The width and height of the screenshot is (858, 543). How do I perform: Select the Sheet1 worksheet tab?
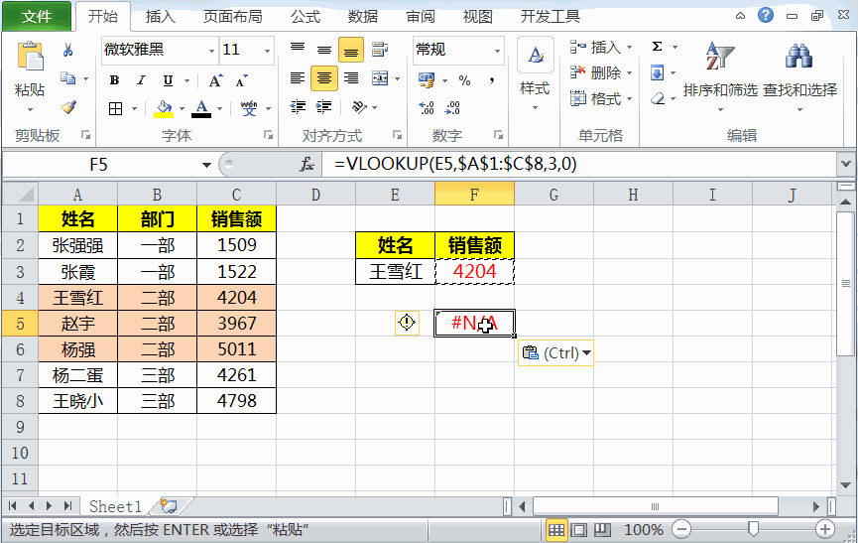point(115,506)
